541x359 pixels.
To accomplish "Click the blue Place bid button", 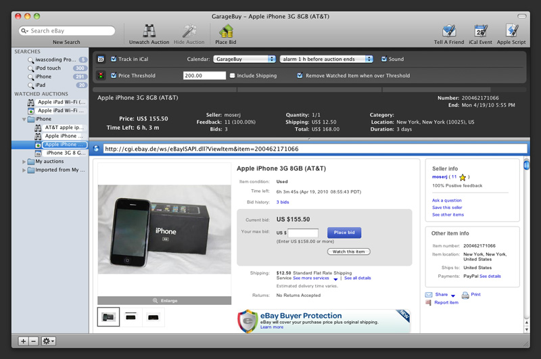I will tap(344, 233).
